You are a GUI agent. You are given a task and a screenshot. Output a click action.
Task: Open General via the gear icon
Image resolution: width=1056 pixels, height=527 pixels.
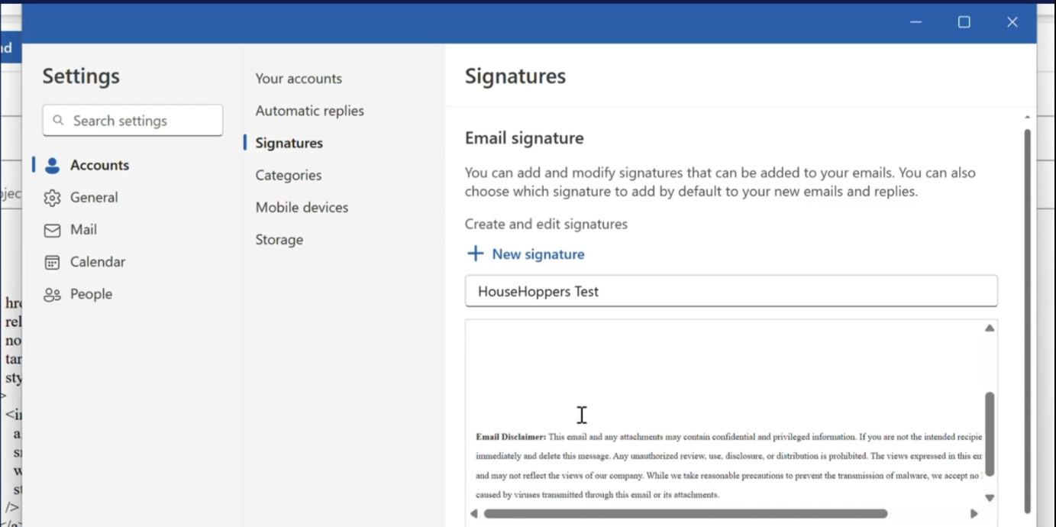coord(52,198)
